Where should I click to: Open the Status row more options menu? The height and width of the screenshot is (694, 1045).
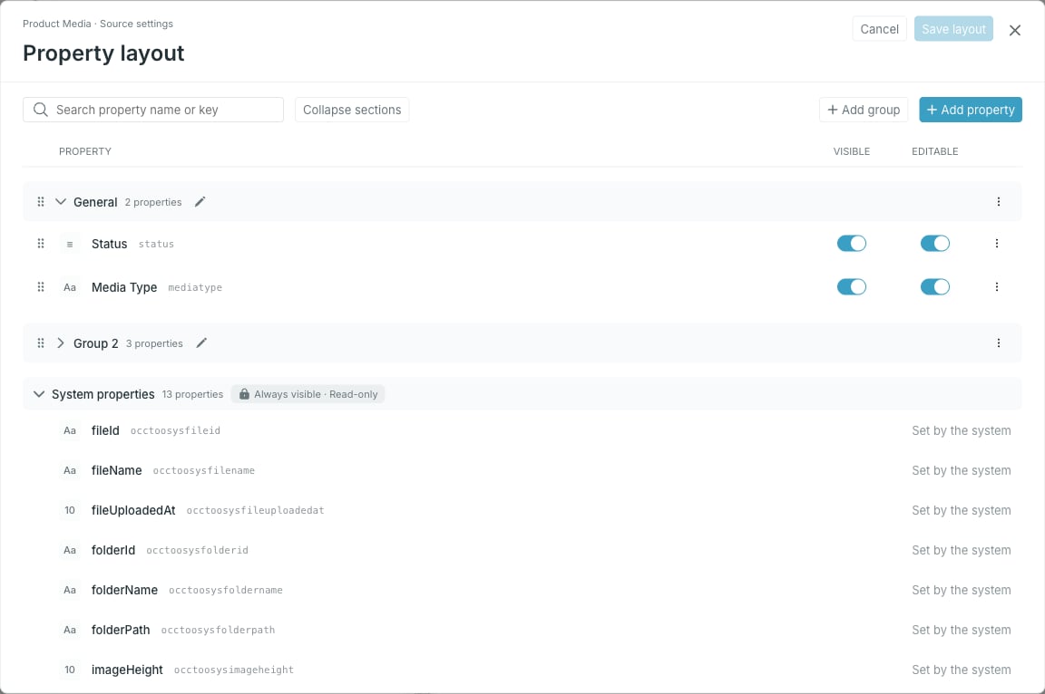[x=996, y=244]
